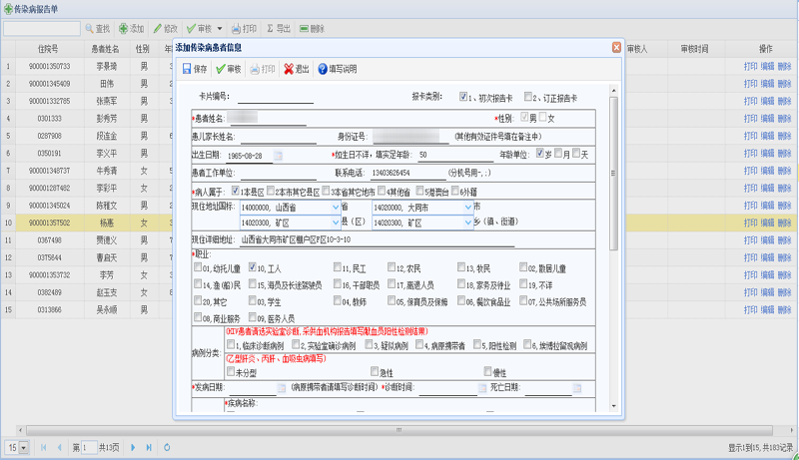Click the main toolbar 删除 button
Viewport: 799px width, 460px height.
tap(311, 29)
